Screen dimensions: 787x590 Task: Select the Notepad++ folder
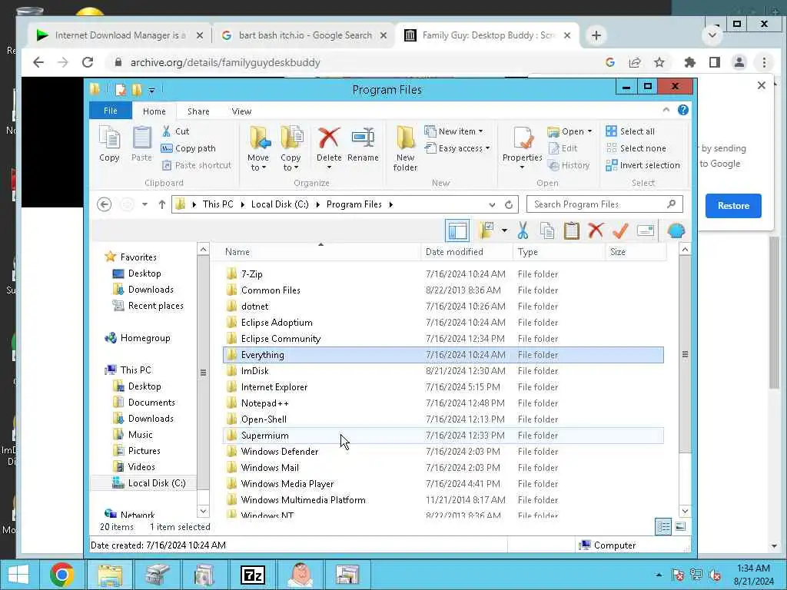click(443, 403)
